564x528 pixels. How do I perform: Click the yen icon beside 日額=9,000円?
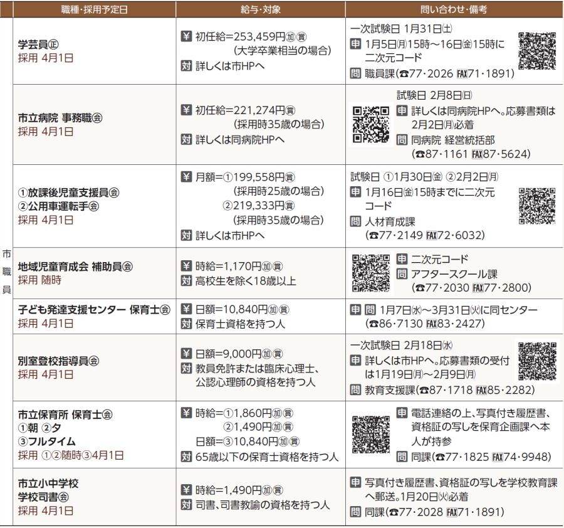(x=186, y=353)
